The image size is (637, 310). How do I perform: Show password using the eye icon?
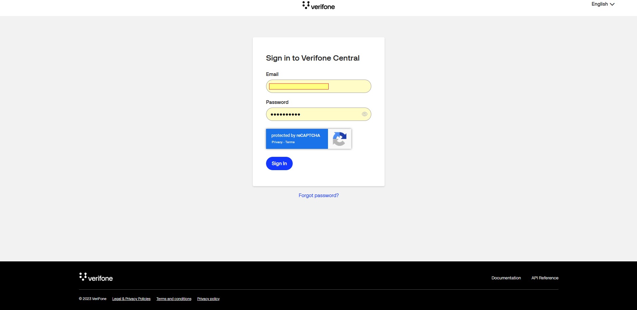pos(365,114)
